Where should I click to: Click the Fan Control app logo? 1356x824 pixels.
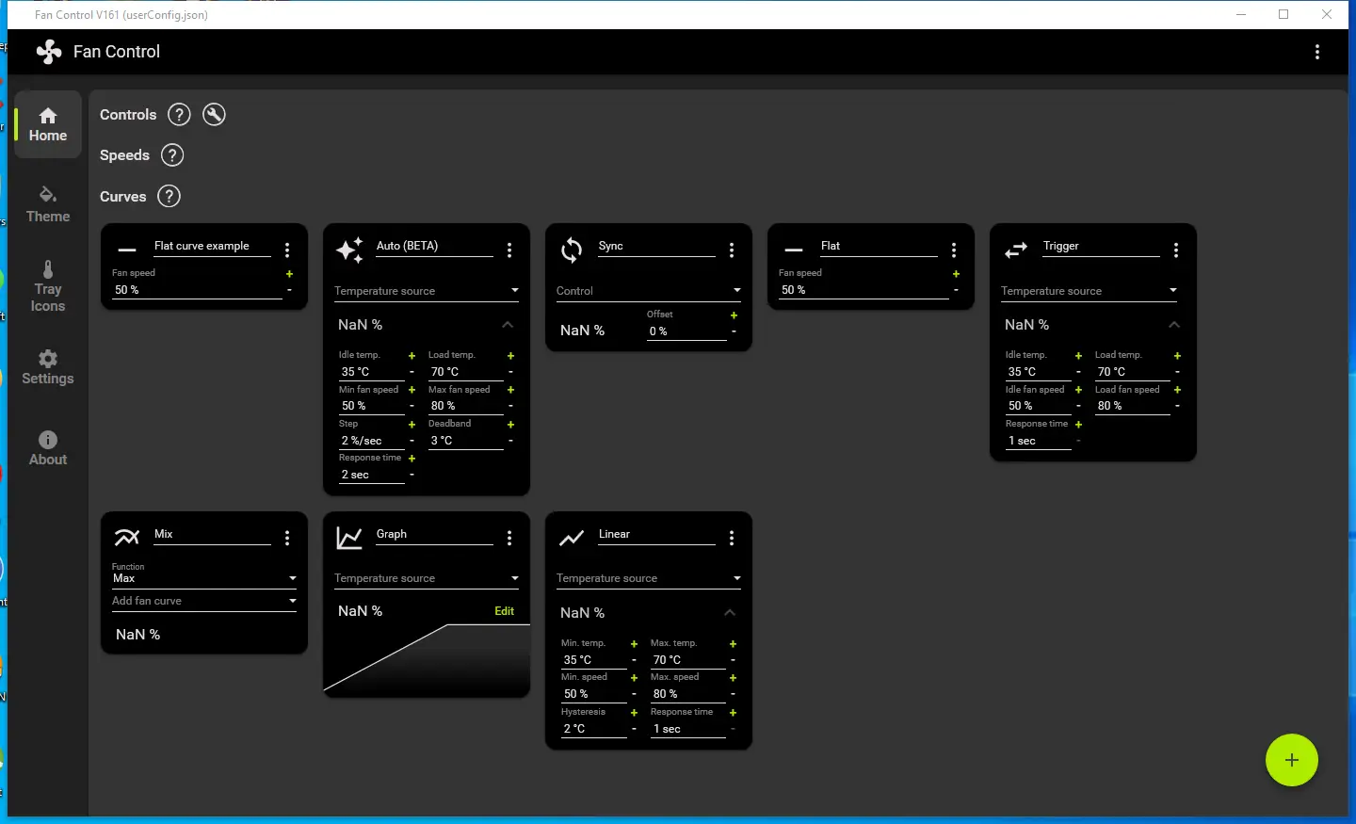coord(49,52)
